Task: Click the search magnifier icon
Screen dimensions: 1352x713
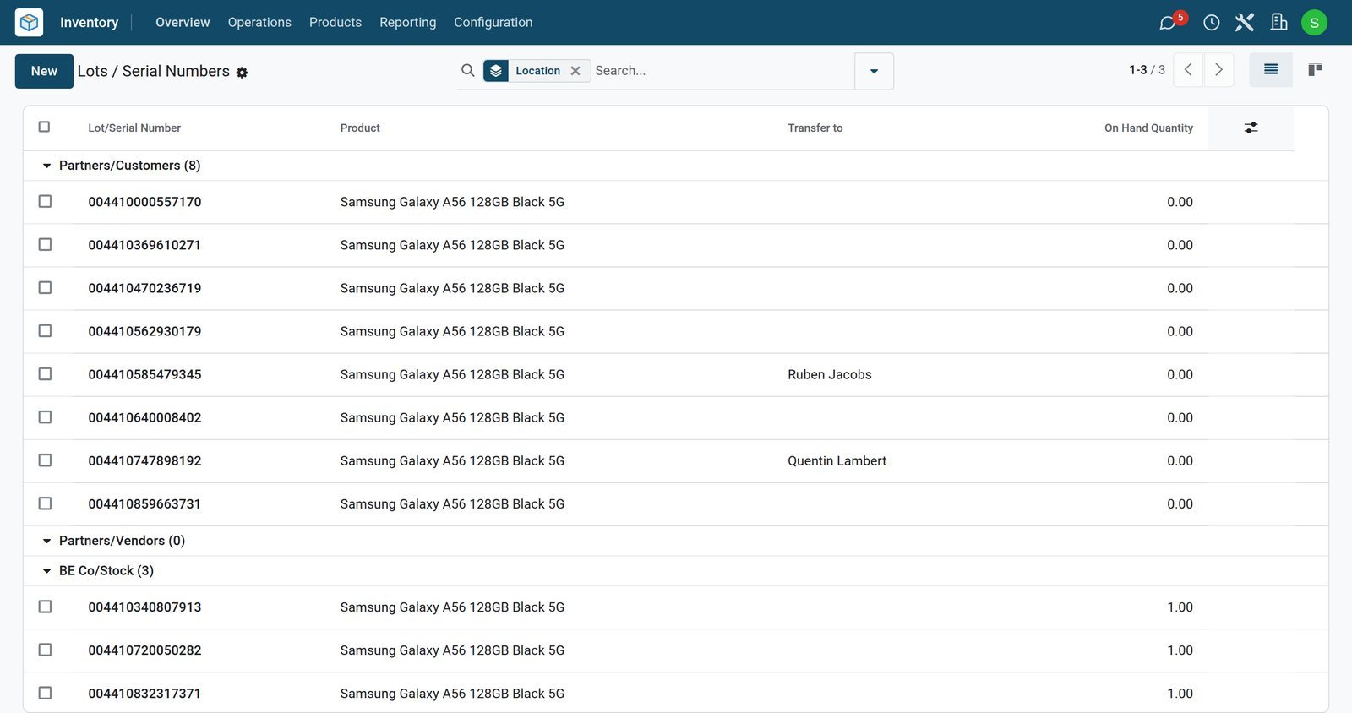Action: click(x=467, y=71)
